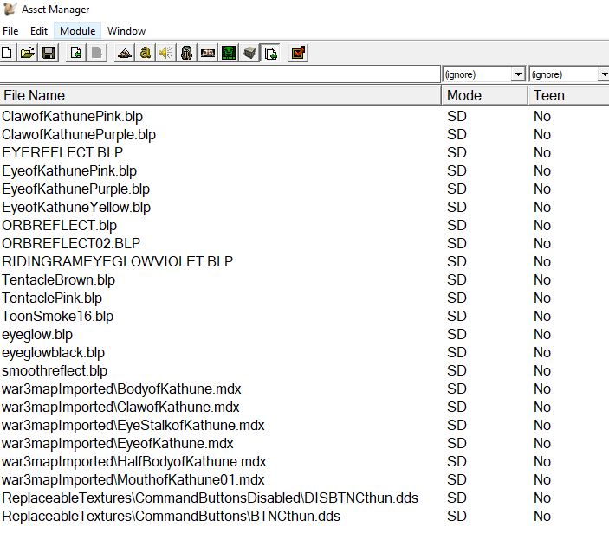Select eyeglowblack.blp file
Viewport: 609px width, 533px height.
point(53,353)
